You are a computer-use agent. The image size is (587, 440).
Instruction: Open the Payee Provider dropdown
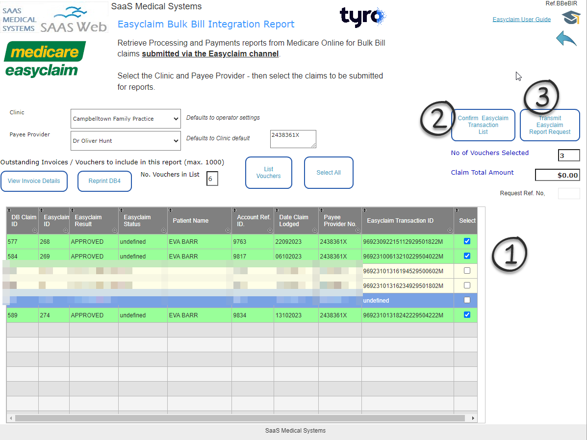126,141
